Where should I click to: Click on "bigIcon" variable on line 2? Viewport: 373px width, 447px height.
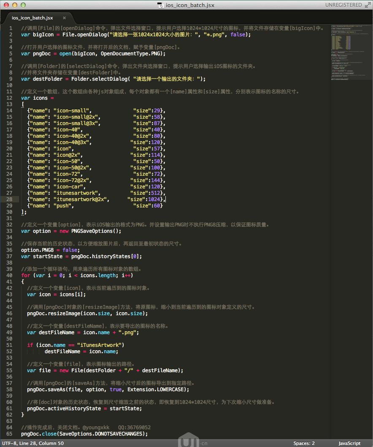click(x=43, y=35)
